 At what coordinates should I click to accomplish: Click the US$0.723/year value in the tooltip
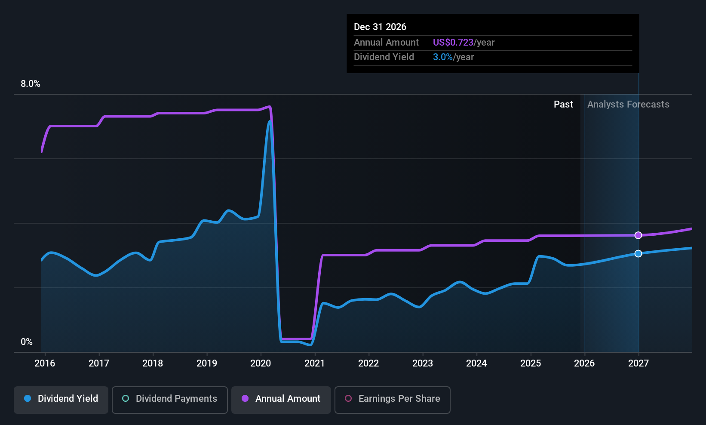click(464, 43)
